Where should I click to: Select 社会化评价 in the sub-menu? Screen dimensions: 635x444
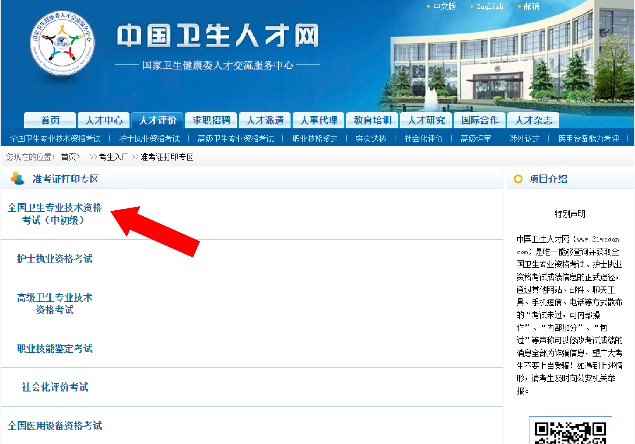click(423, 139)
